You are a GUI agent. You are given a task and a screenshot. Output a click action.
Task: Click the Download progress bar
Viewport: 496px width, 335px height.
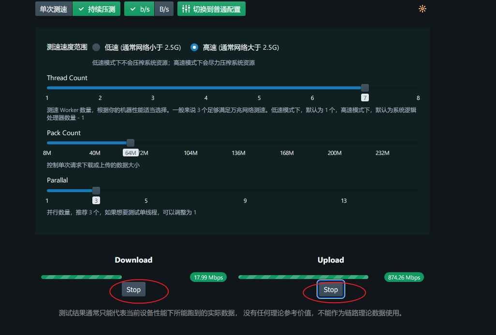(81, 277)
